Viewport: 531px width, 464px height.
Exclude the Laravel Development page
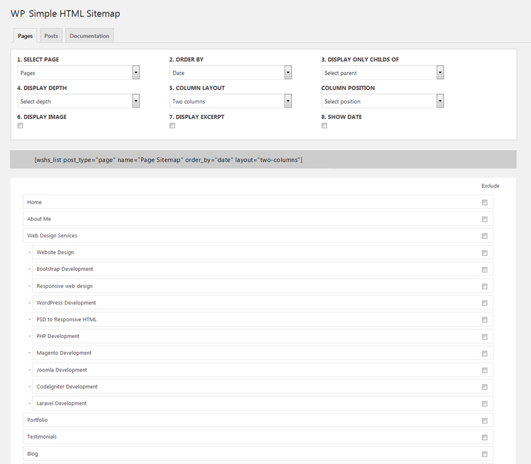click(x=485, y=404)
